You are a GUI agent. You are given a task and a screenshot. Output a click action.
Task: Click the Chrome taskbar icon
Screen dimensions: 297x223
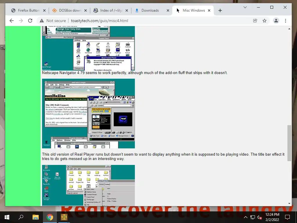[50, 217]
